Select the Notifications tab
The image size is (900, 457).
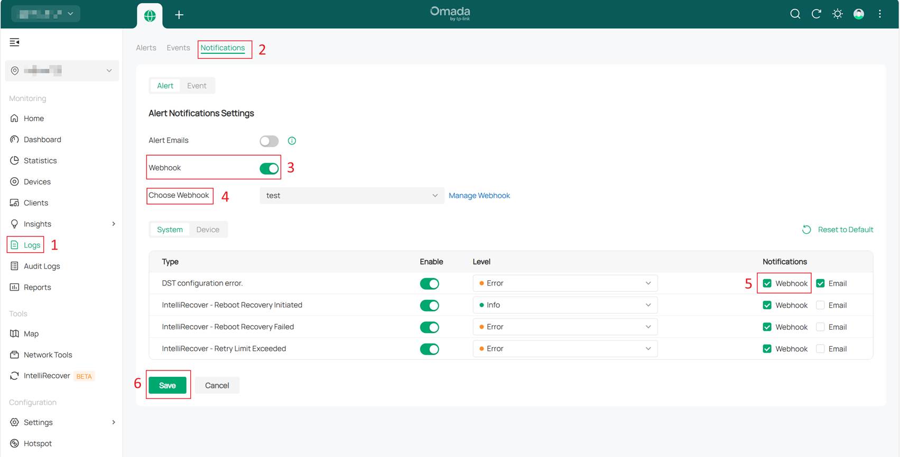tap(222, 48)
